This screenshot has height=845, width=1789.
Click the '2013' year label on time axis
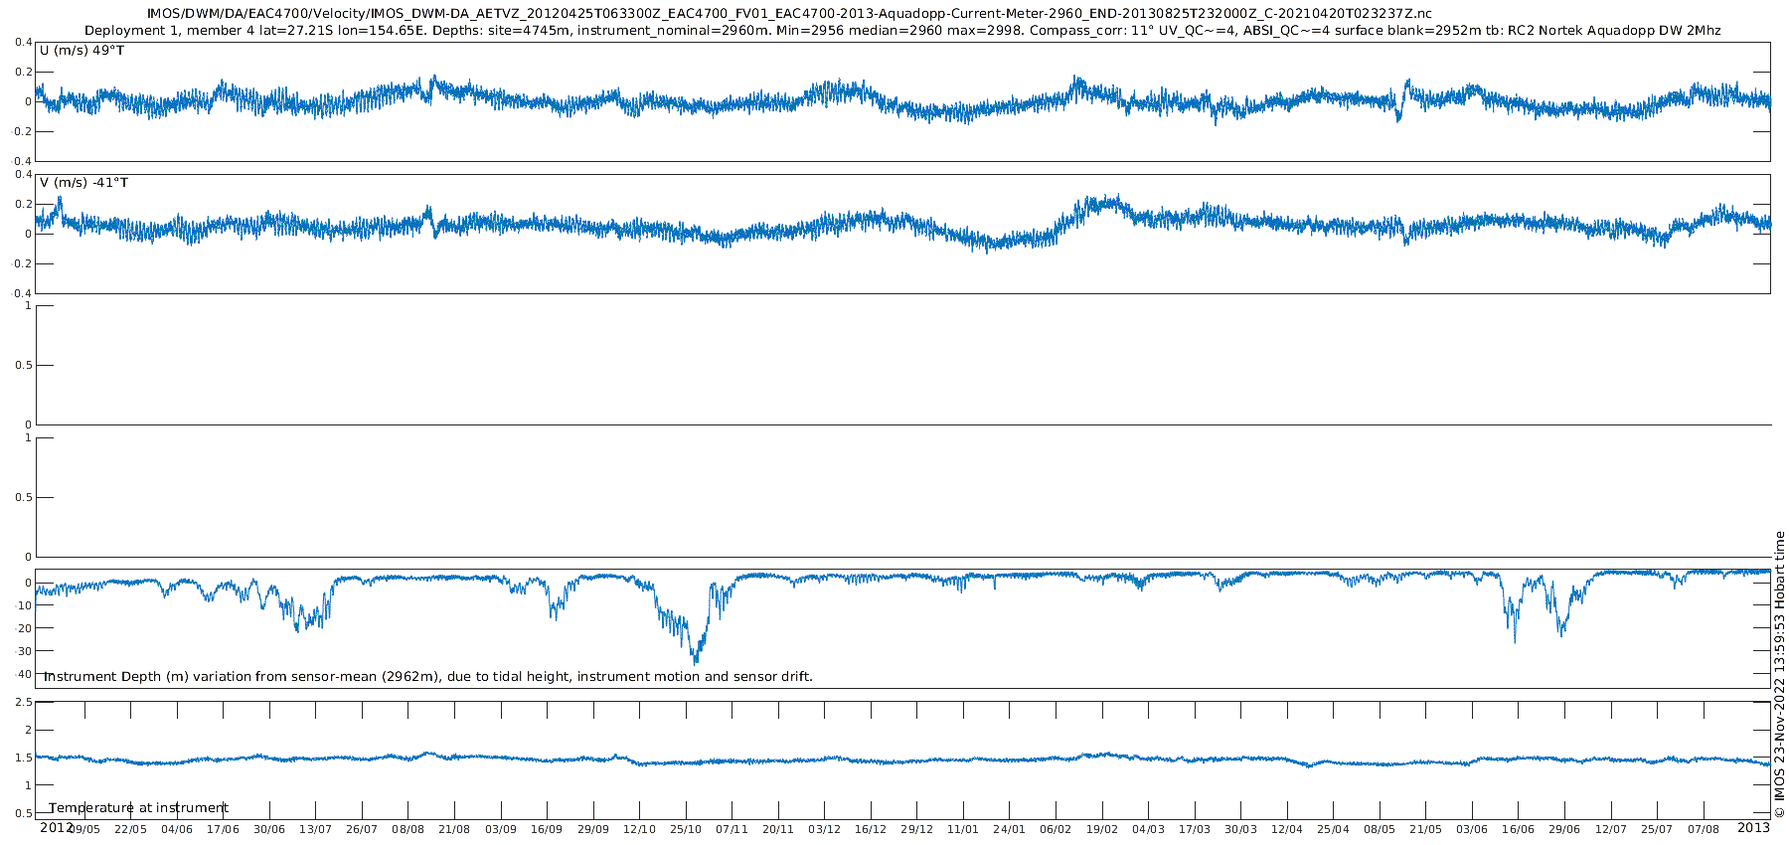(1753, 827)
